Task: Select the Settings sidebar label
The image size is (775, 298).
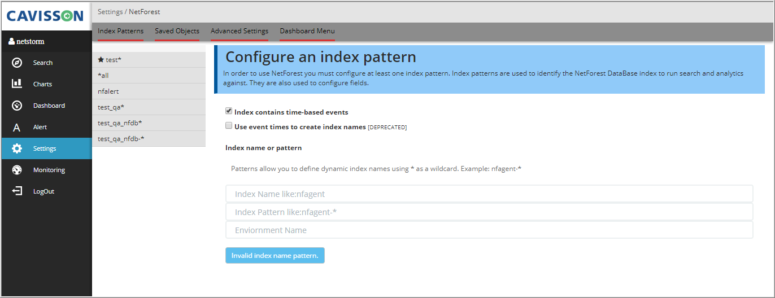Action: 45,148
